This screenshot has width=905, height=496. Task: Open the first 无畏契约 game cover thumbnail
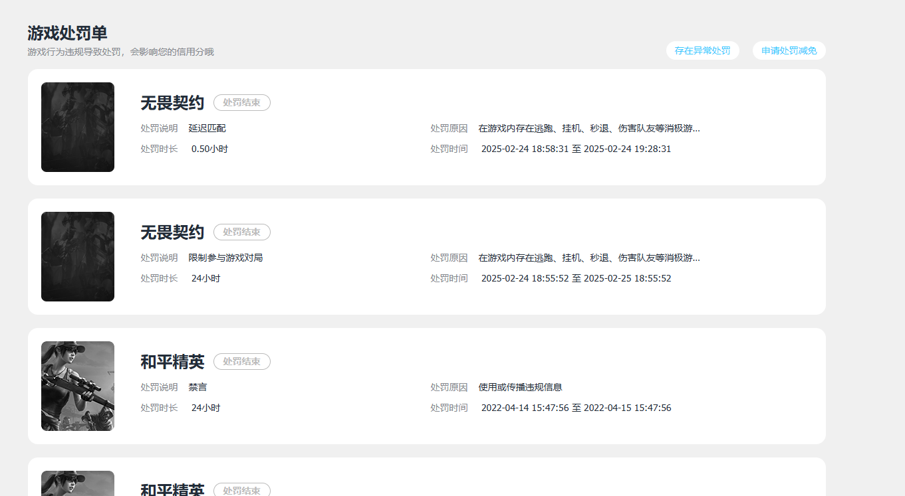pyautogui.click(x=78, y=127)
